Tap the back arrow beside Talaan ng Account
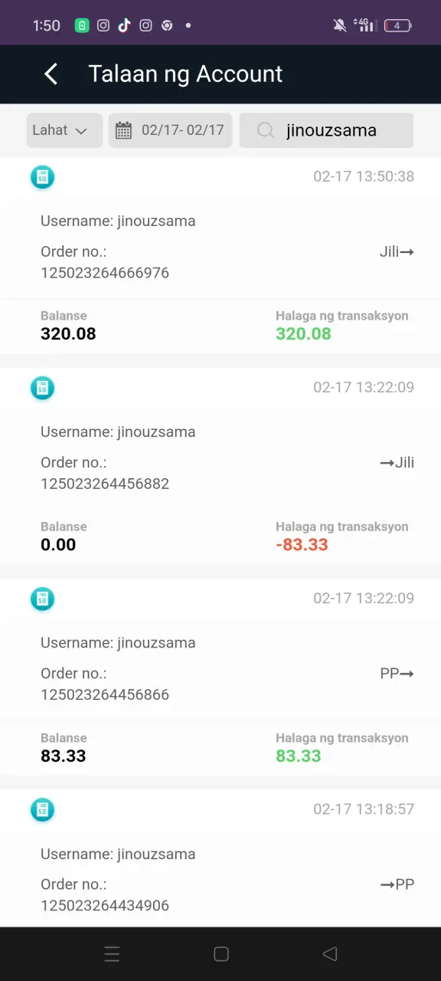The height and width of the screenshot is (981, 441). [x=51, y=74]
